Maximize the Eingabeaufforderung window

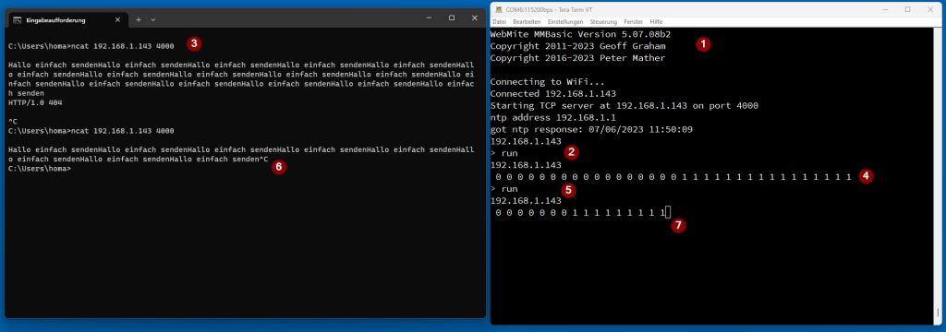pyautogui.click(x=451, y=18)
